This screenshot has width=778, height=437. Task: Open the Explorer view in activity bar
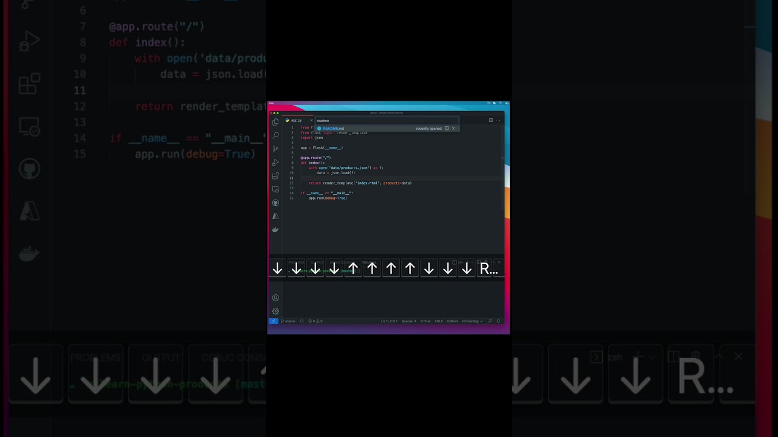[275, 122]
